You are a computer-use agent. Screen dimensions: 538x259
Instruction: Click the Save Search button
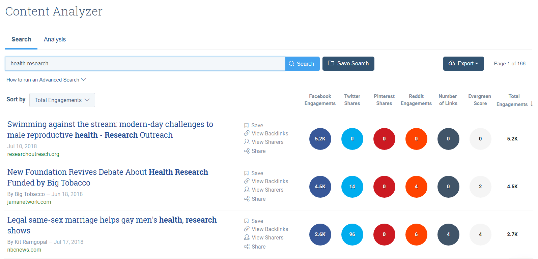pos(348,64)
